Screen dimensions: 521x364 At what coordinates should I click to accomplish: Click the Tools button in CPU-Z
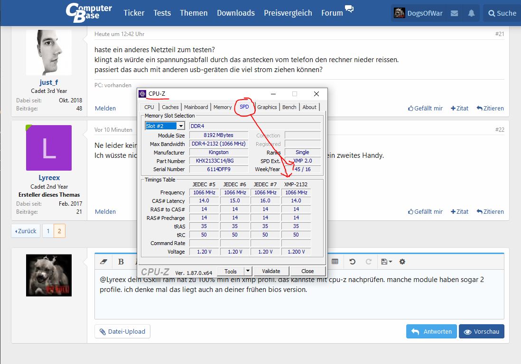231,272
